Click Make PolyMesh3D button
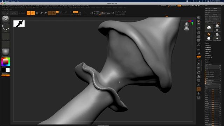The height and width of the screenshot is (126, 224). (215, 17)
